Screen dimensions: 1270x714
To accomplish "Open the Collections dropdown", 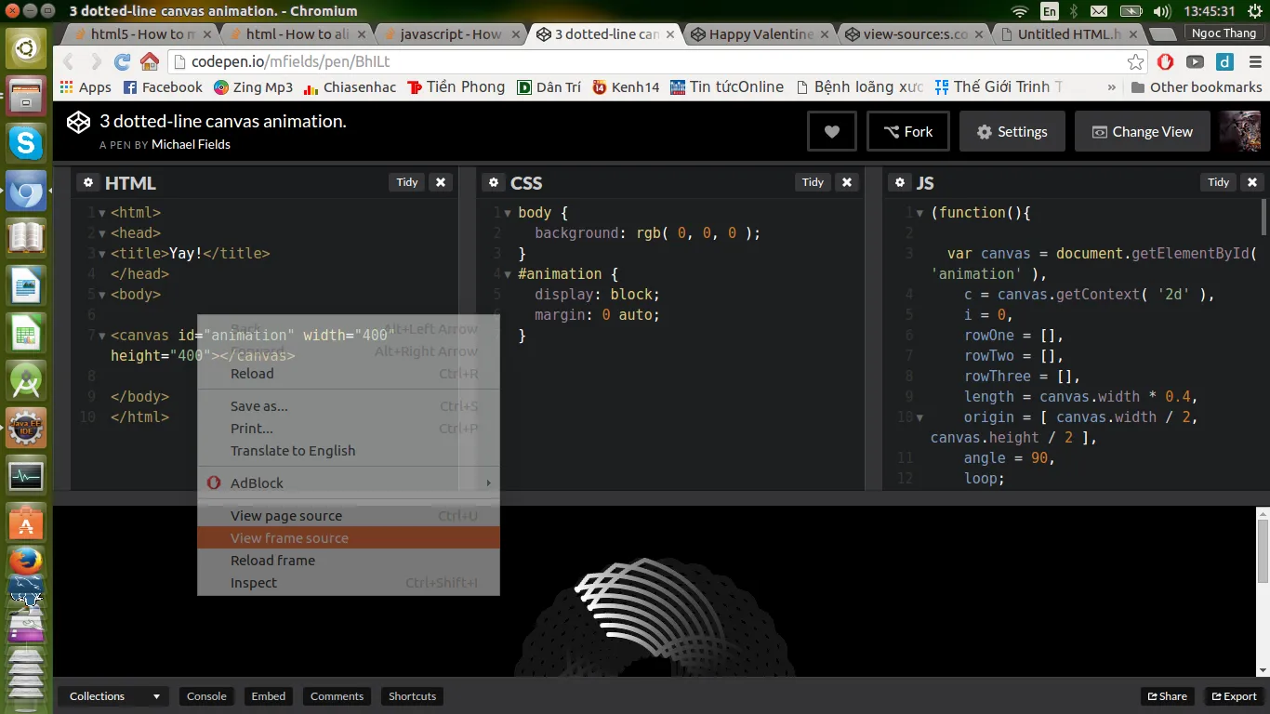I will click(x=113, y=696).
